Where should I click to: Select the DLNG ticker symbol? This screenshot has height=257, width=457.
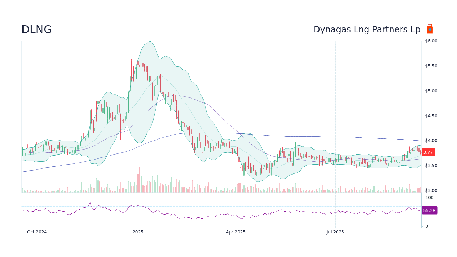click(x=36, y=29)
